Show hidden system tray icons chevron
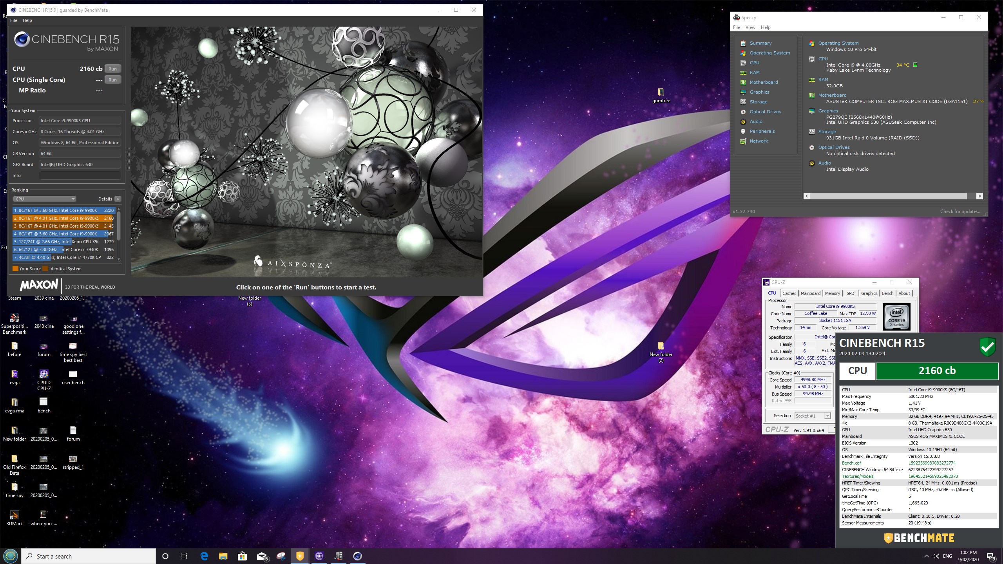Screen dimensions: 1003x564 tap(926, 556)
